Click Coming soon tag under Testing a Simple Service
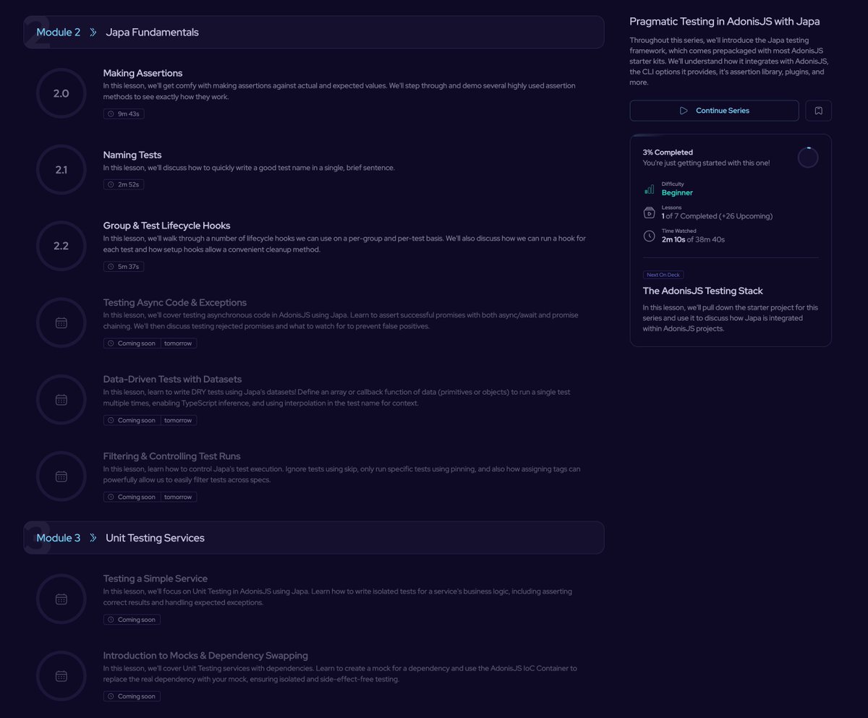 pos(132,620)
